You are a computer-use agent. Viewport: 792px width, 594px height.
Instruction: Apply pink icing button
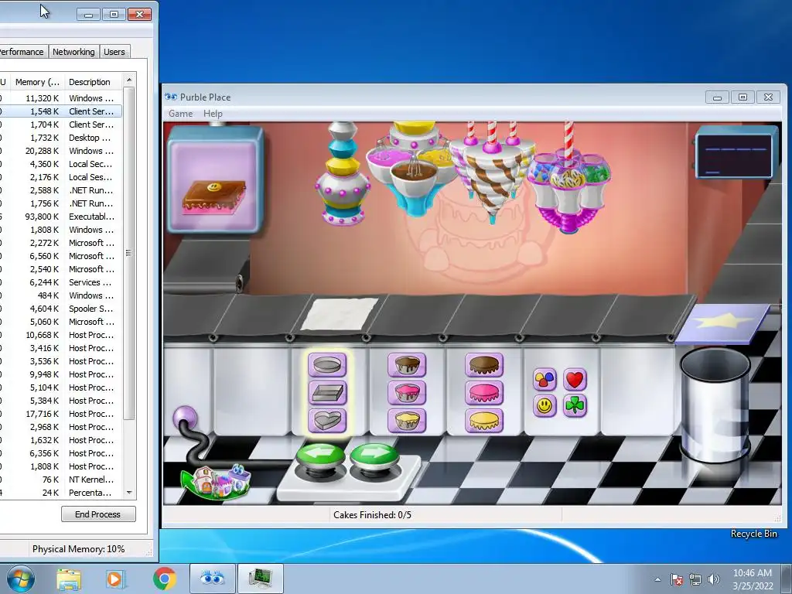[484, 393]
